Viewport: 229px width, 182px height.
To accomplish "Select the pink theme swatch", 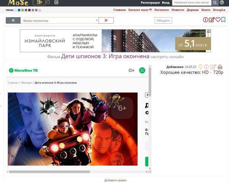I will pyautogui.click(x=36, y=10).
